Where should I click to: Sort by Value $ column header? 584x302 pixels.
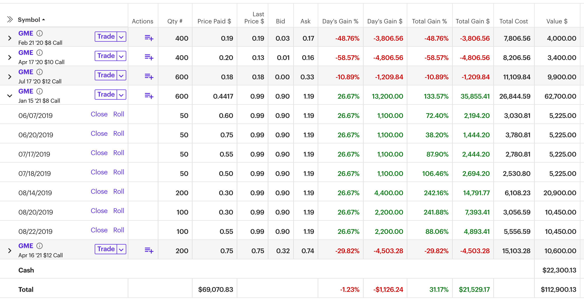(x=557, y=21)
